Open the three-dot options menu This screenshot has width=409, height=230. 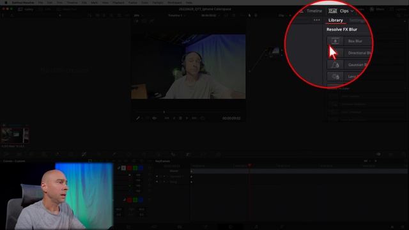[x=317, y=20]
